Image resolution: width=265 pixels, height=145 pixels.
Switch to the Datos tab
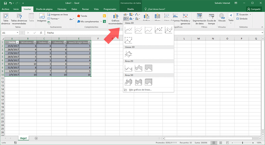pyautogui.click(x=74, y=9)
